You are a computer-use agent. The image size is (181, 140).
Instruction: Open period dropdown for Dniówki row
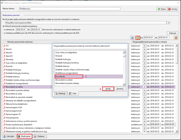point(144,66)
